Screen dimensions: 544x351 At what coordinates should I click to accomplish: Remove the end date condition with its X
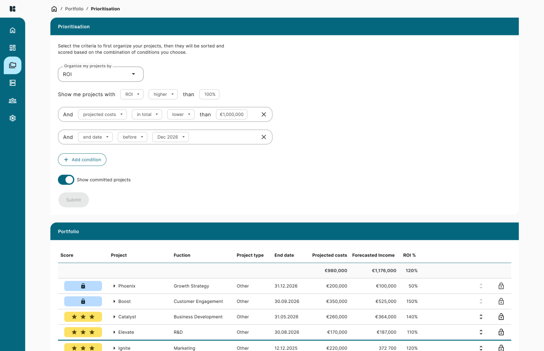point(263,137)
